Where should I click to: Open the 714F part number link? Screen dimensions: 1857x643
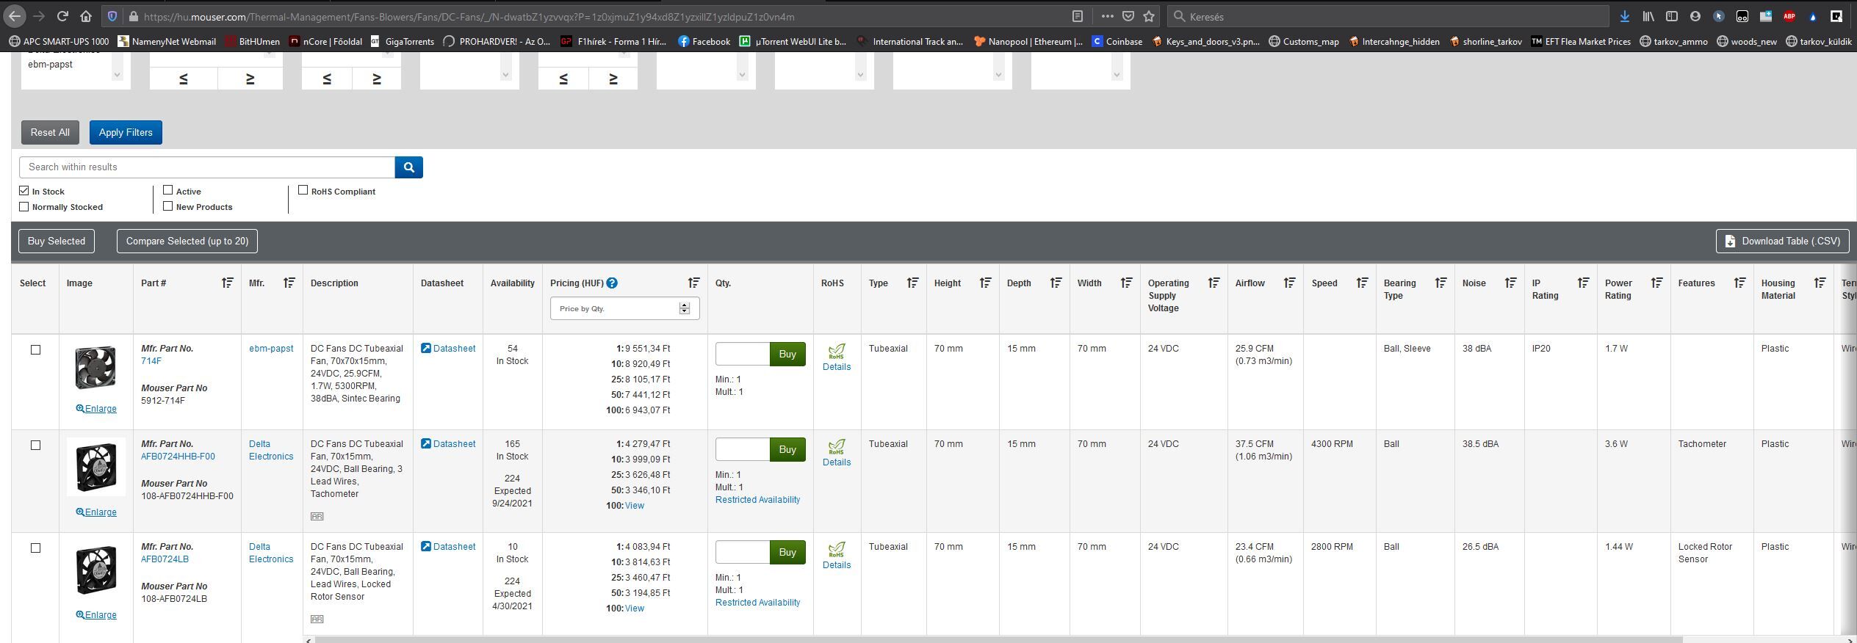pyautogui.click(x=151, y=360)
